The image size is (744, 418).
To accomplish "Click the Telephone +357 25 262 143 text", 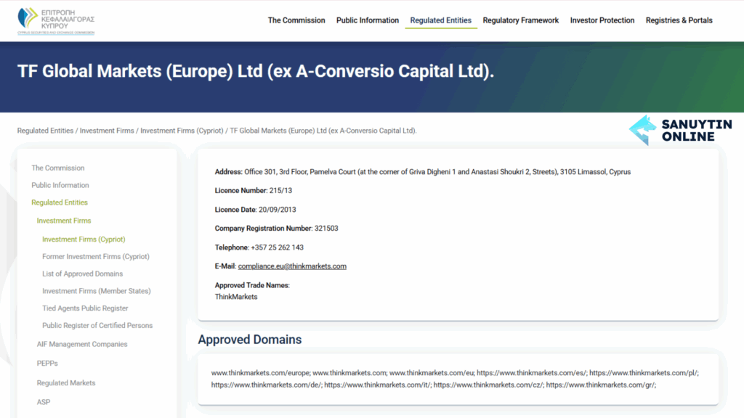I will click(259, 247).
